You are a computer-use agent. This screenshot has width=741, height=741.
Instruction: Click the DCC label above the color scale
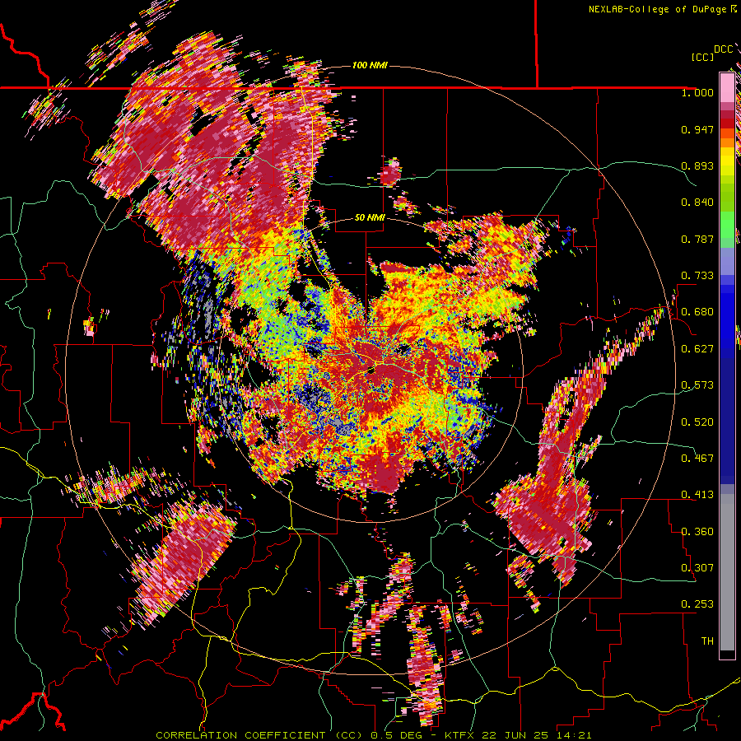tap(723, 49)
